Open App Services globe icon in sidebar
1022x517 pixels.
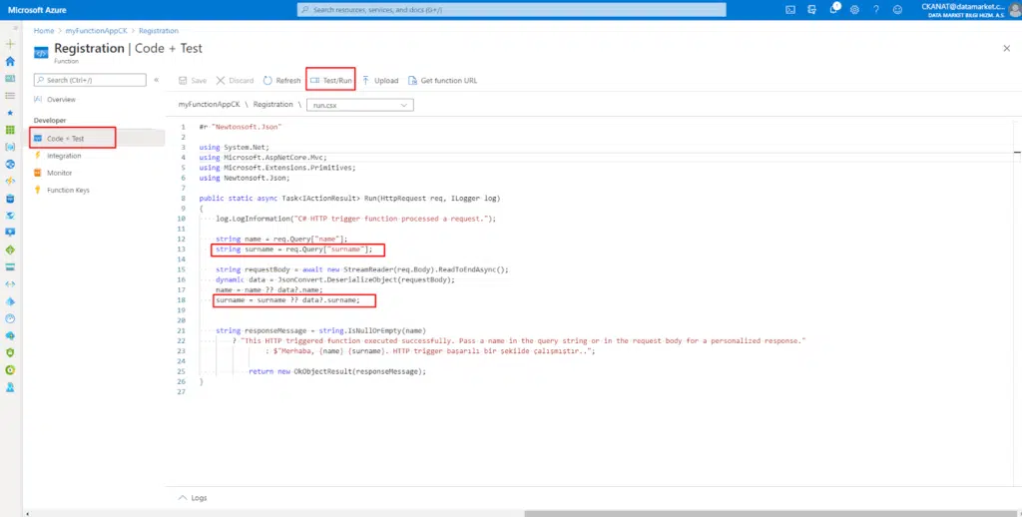tap(10, 165)
